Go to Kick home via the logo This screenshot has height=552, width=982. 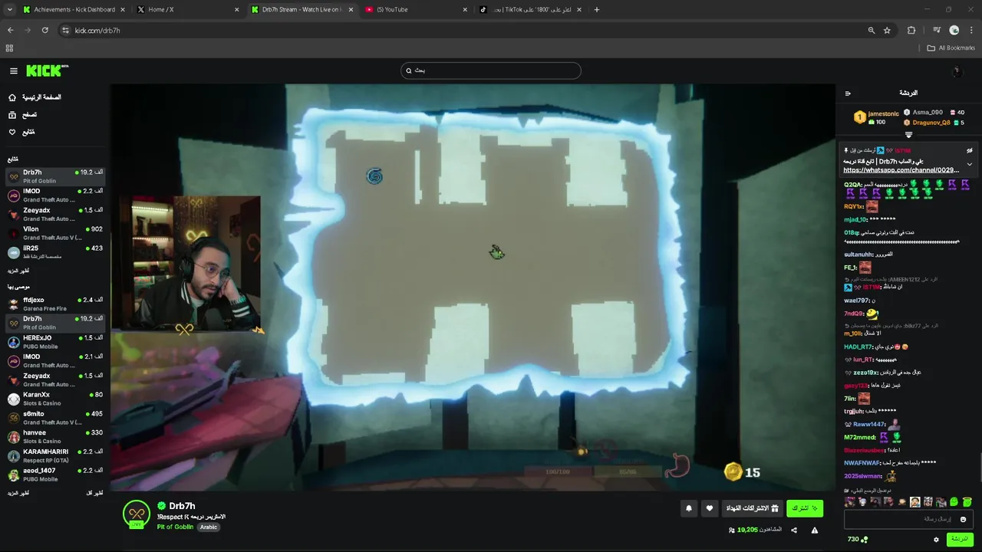46,71
